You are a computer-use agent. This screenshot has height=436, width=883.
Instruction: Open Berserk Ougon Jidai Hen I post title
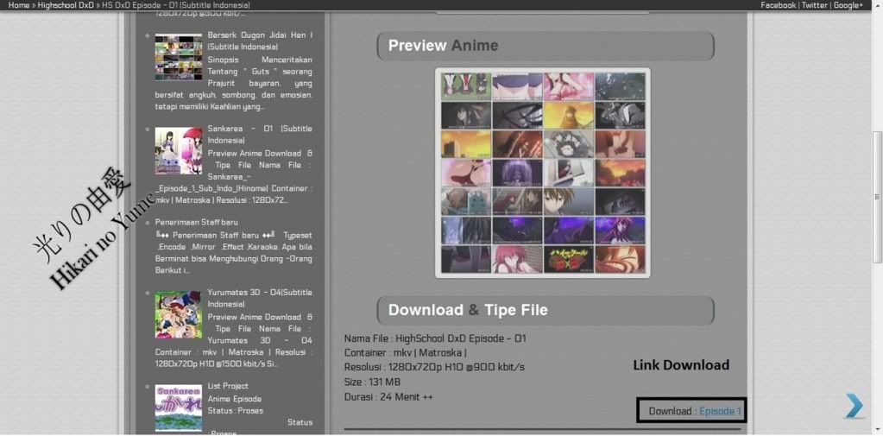pos(259,35)
